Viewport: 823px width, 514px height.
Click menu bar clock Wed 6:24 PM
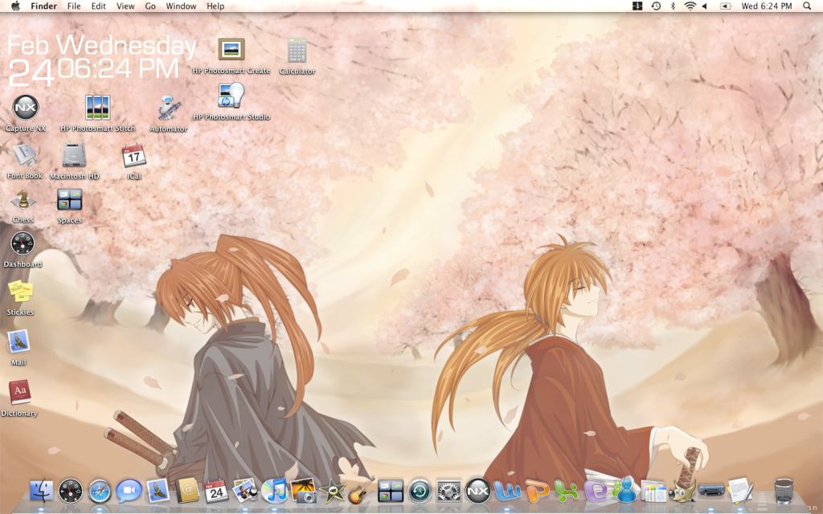[766, 6]
